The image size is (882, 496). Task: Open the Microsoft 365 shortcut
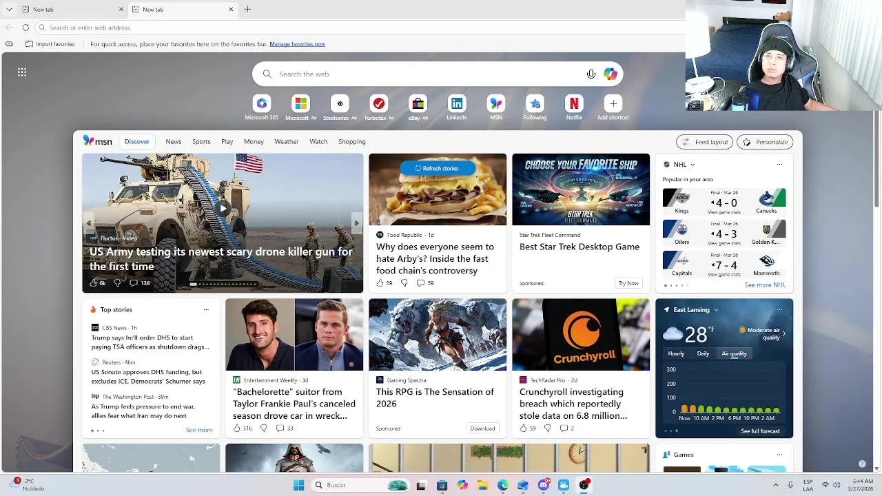click(262, 103)
